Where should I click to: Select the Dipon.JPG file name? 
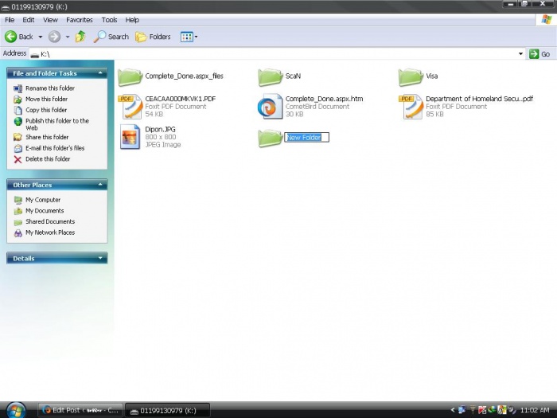160,129
